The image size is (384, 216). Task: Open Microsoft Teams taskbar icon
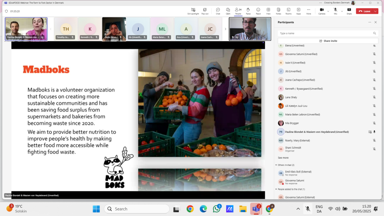[256, 209]
